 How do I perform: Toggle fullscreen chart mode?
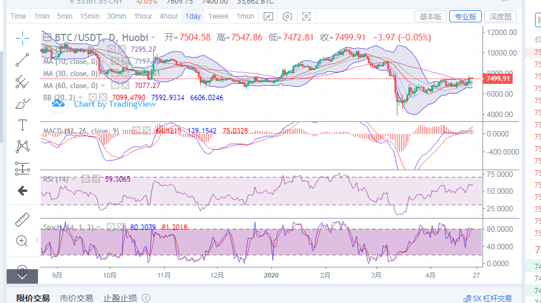(307, 16)
